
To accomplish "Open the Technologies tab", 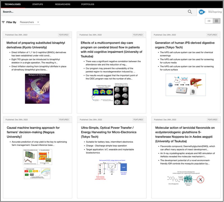I will point(13,4).
